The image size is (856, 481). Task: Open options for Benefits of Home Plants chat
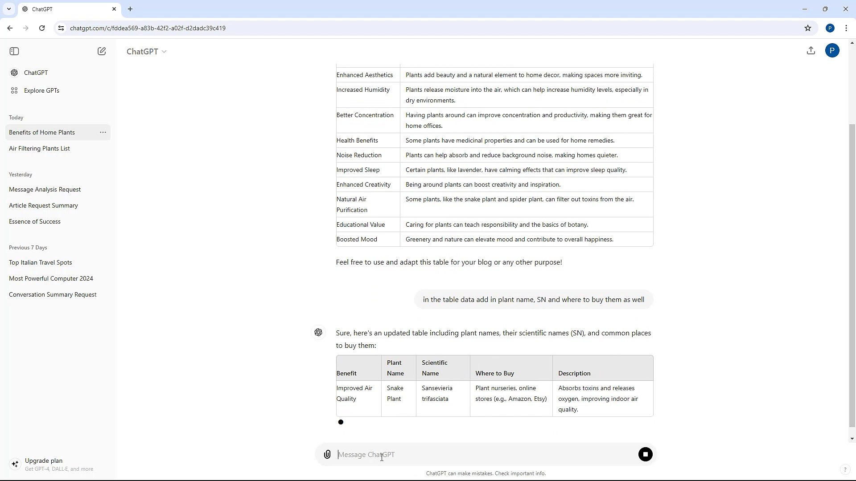point(103,132)
